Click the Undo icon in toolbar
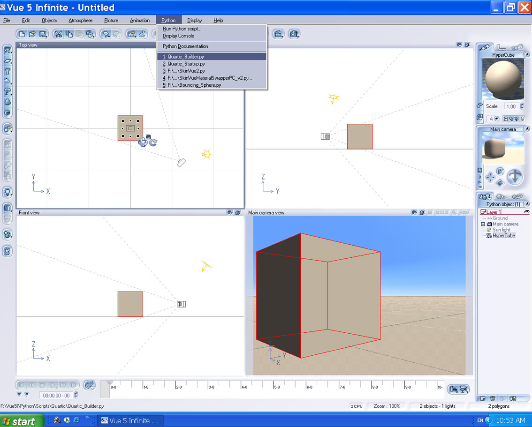The image size is (532, 427). click(106, 34)
